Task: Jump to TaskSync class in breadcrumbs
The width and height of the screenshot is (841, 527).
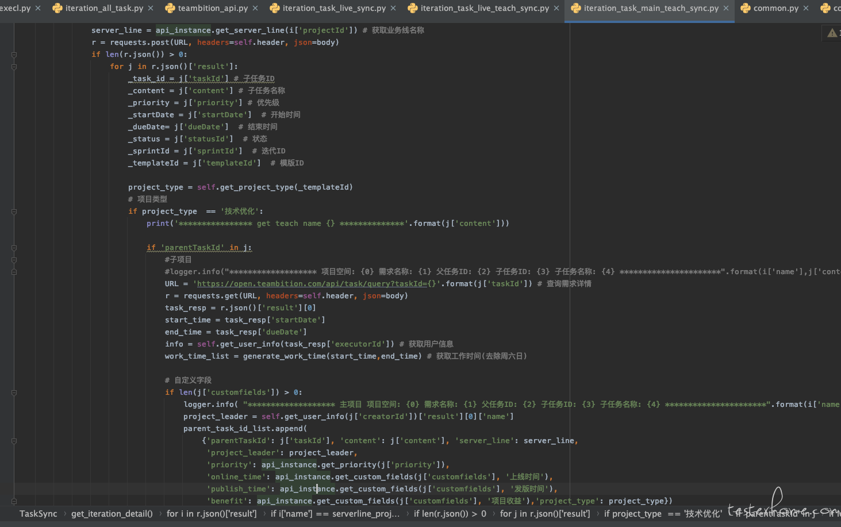Action: pos(39,514)
